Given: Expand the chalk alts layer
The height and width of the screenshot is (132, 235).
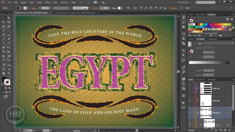Looking at the screenshot, I should pyautogui.click(x=198, y=88).
